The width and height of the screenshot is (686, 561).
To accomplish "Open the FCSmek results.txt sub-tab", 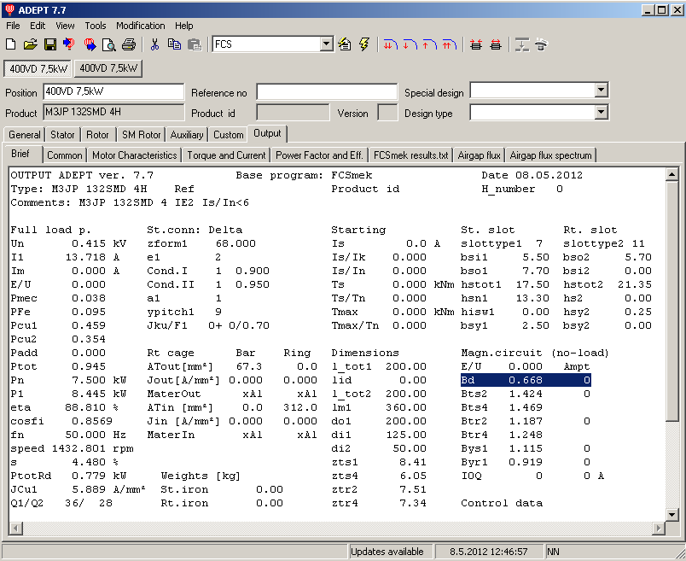I will coord(410,155).
